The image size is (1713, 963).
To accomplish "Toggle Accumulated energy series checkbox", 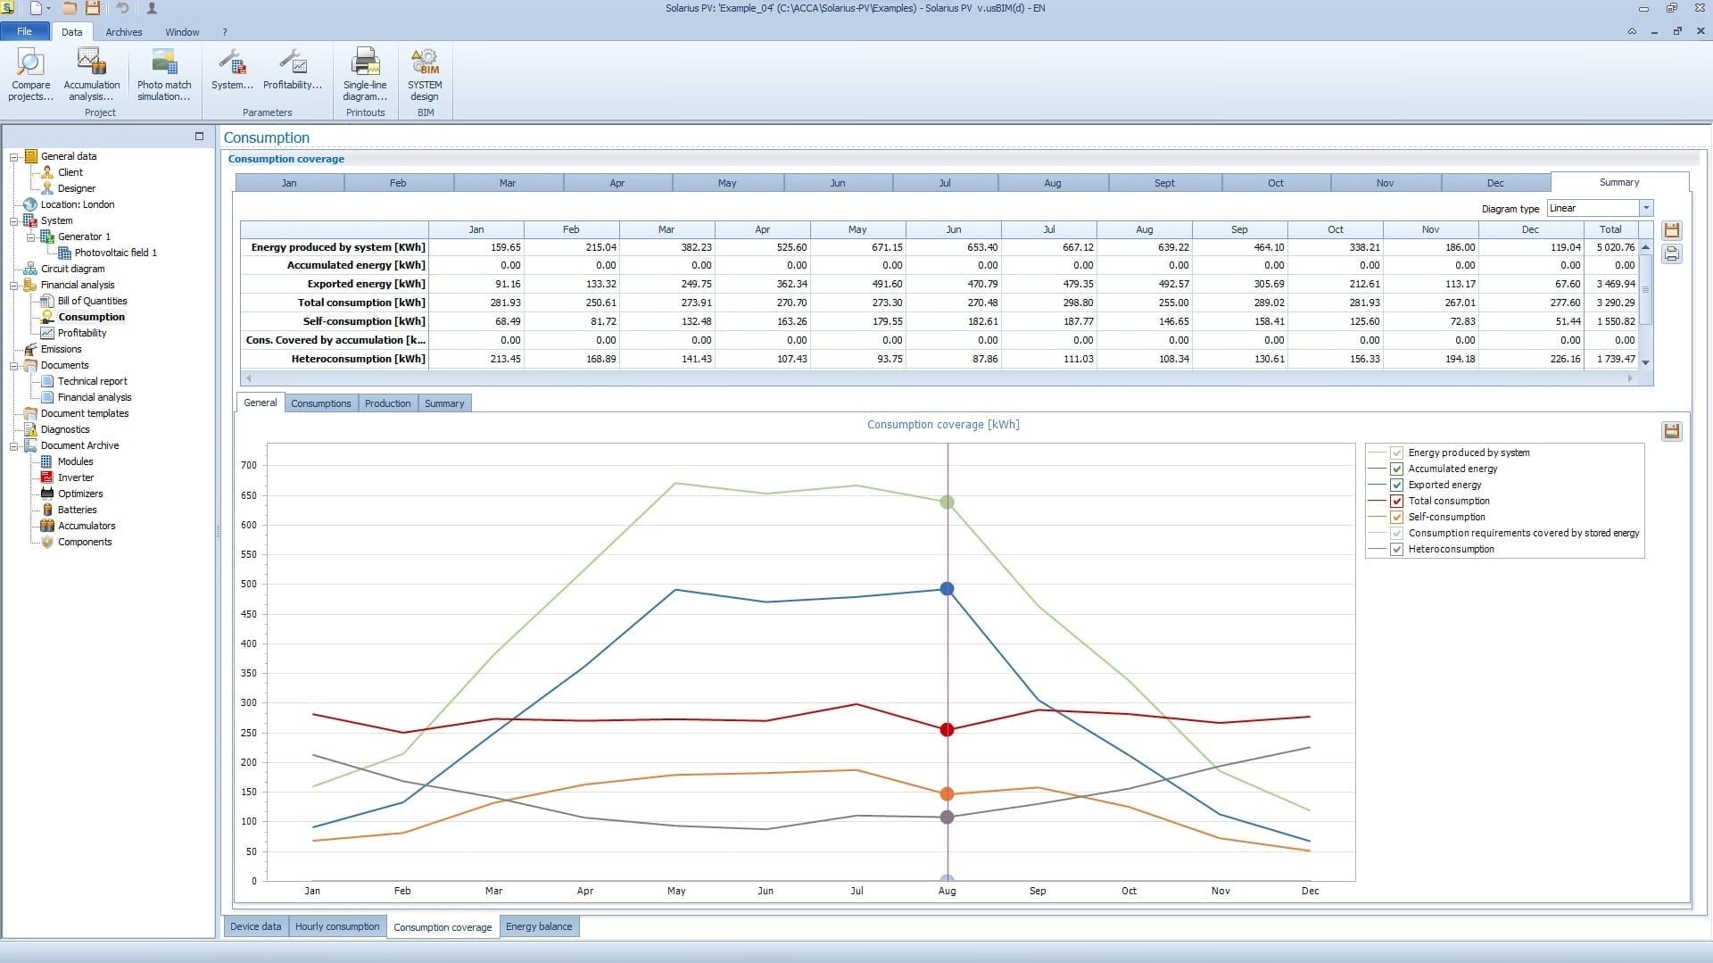I will 1397,469.
